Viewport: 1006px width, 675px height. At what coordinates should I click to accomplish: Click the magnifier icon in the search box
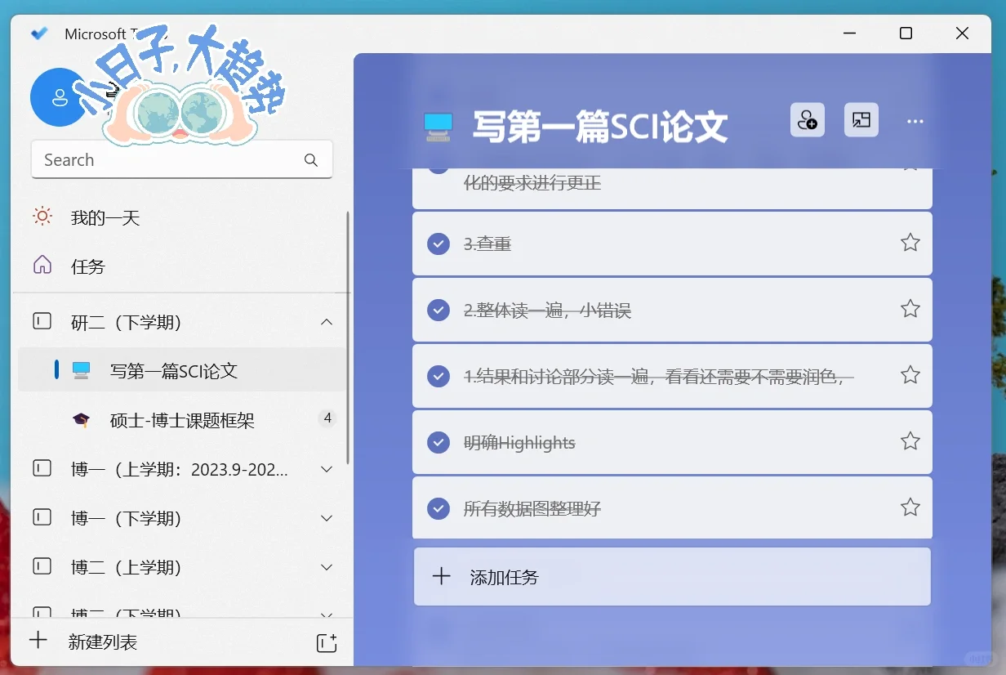[311, 160]
